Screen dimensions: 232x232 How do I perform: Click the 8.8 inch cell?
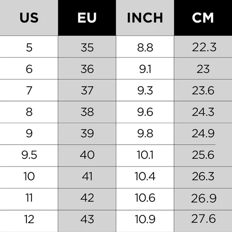pos(145,47)
